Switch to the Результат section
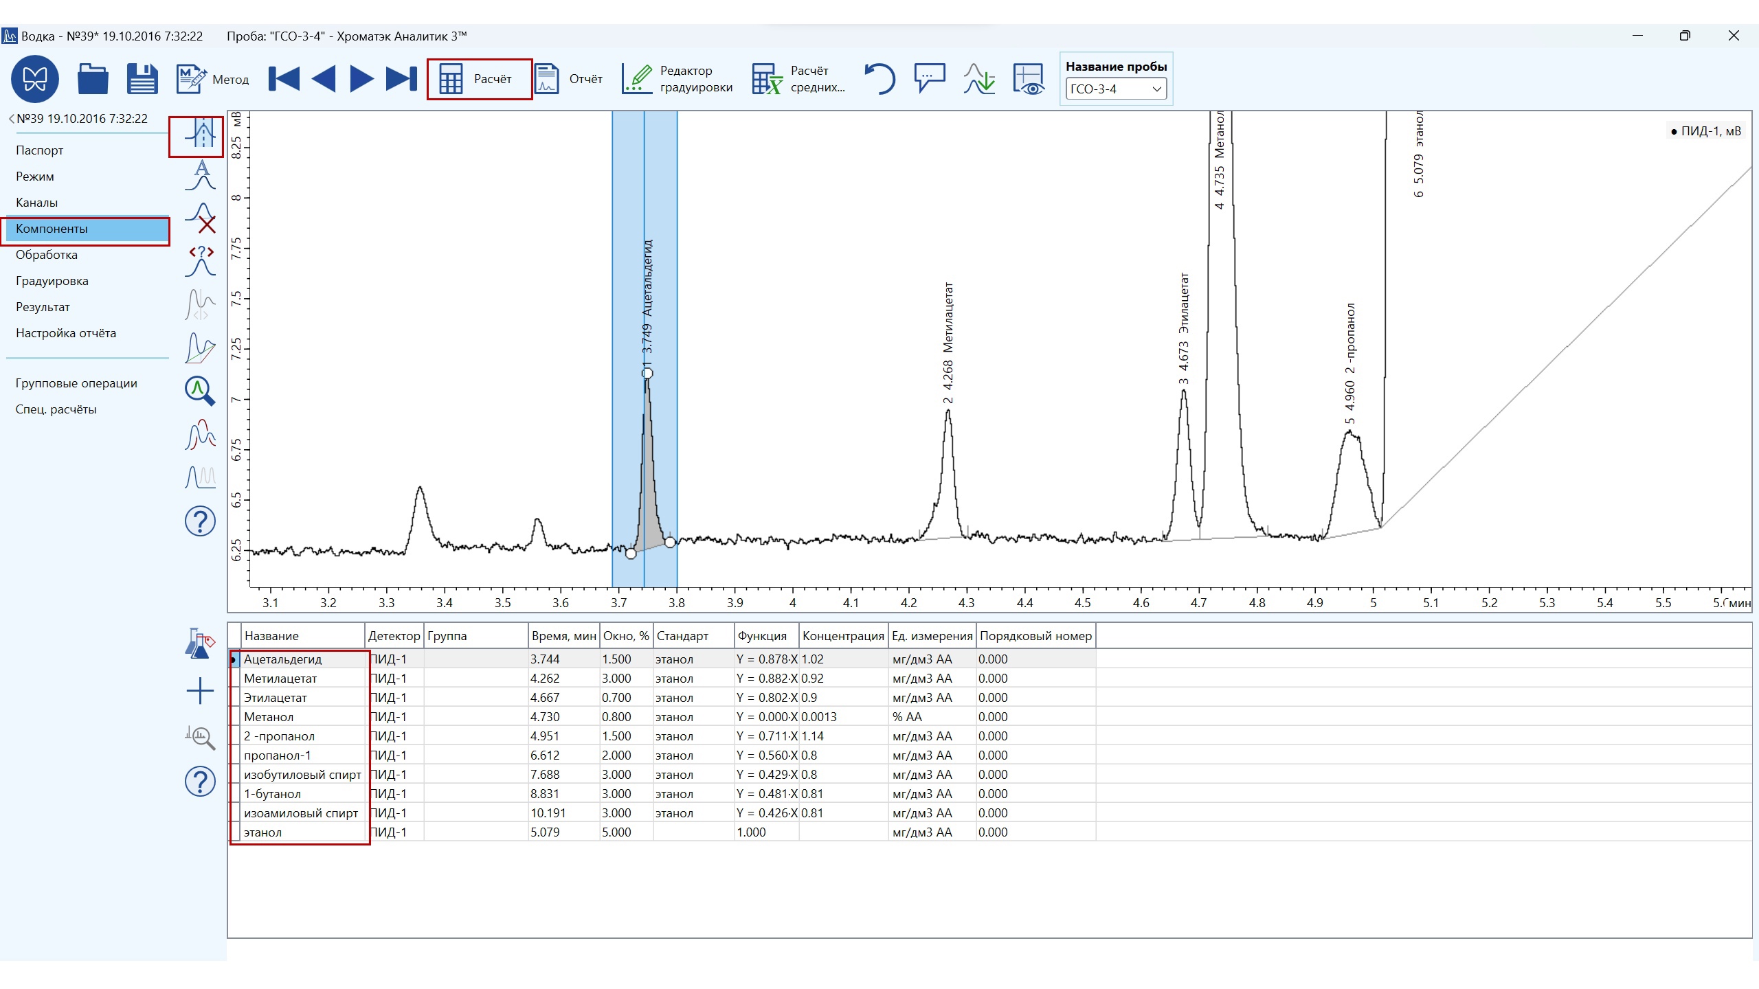This screenshot has height=989, width=1759. (43, 307)
